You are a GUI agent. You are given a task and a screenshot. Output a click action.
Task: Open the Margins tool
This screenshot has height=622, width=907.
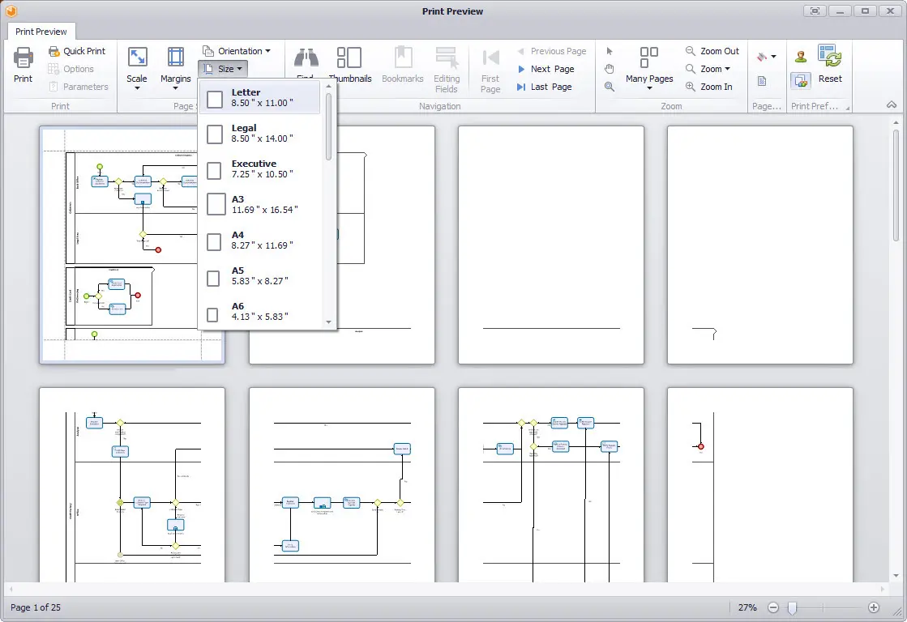click(x=175, y=67)
